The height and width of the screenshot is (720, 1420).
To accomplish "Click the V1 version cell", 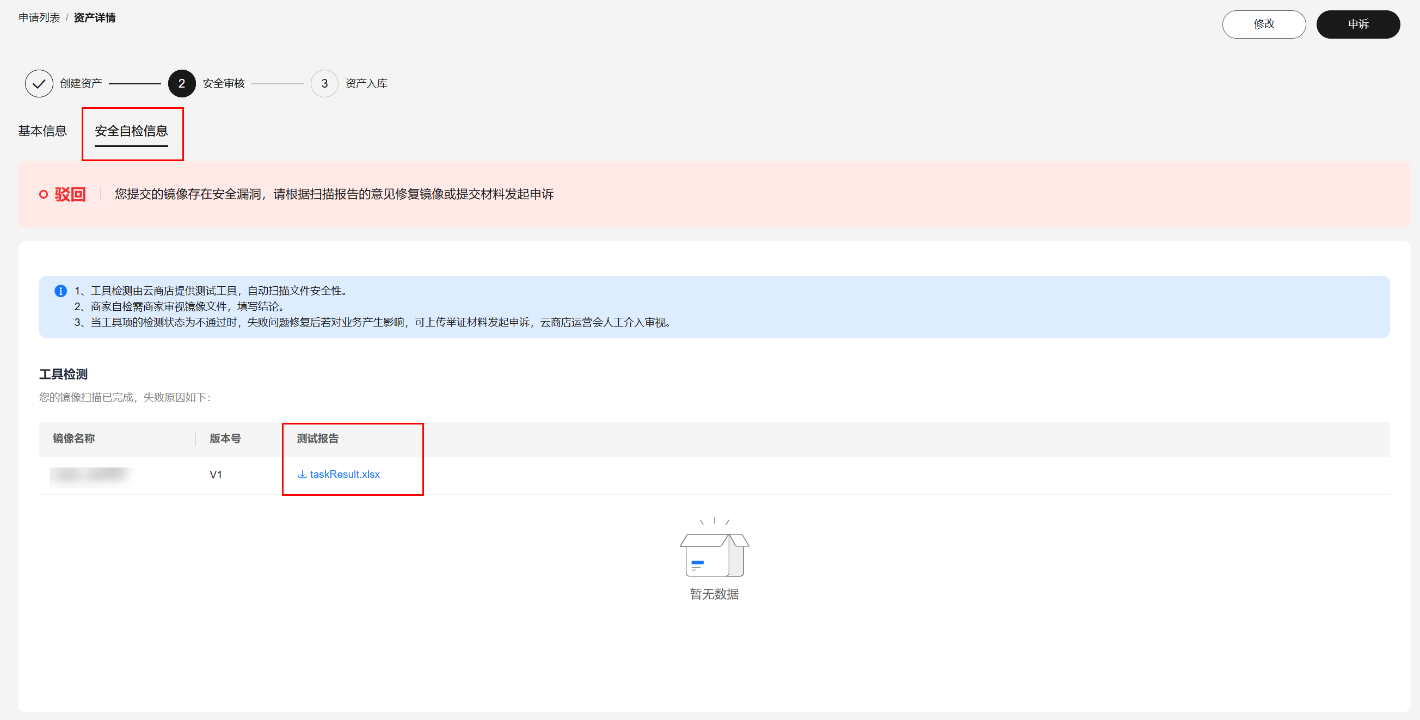I will [216, 475].
